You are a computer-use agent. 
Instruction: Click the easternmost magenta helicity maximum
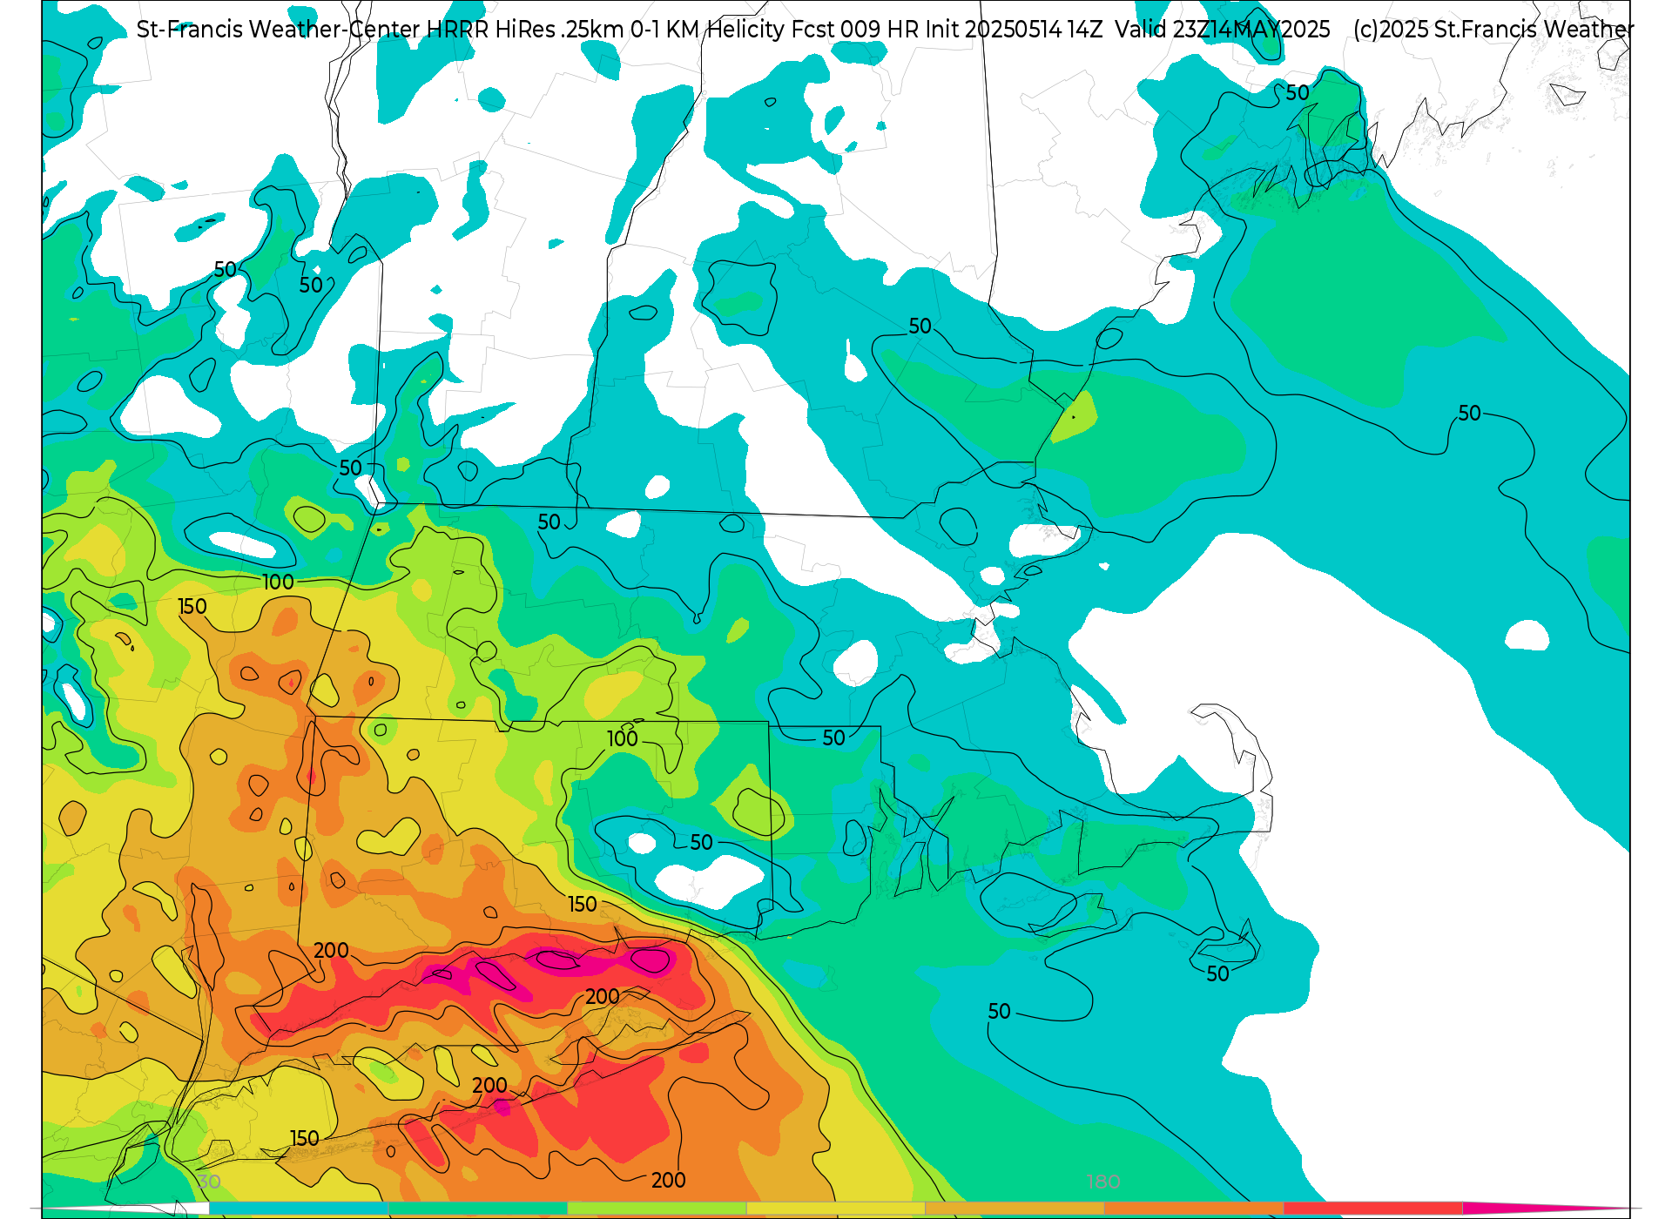[x=651, y=960]
